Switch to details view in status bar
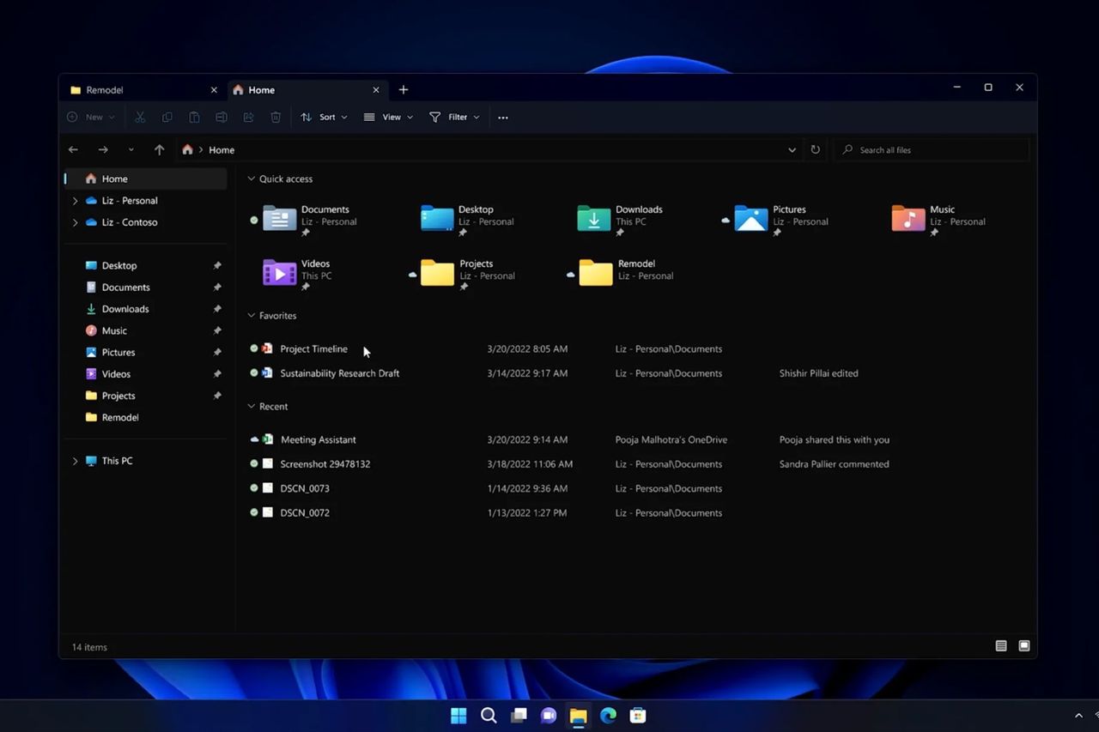Image resolution: width=1099 pixels, height=732 pixels. pyautogui.click(x=1000, y=645)
